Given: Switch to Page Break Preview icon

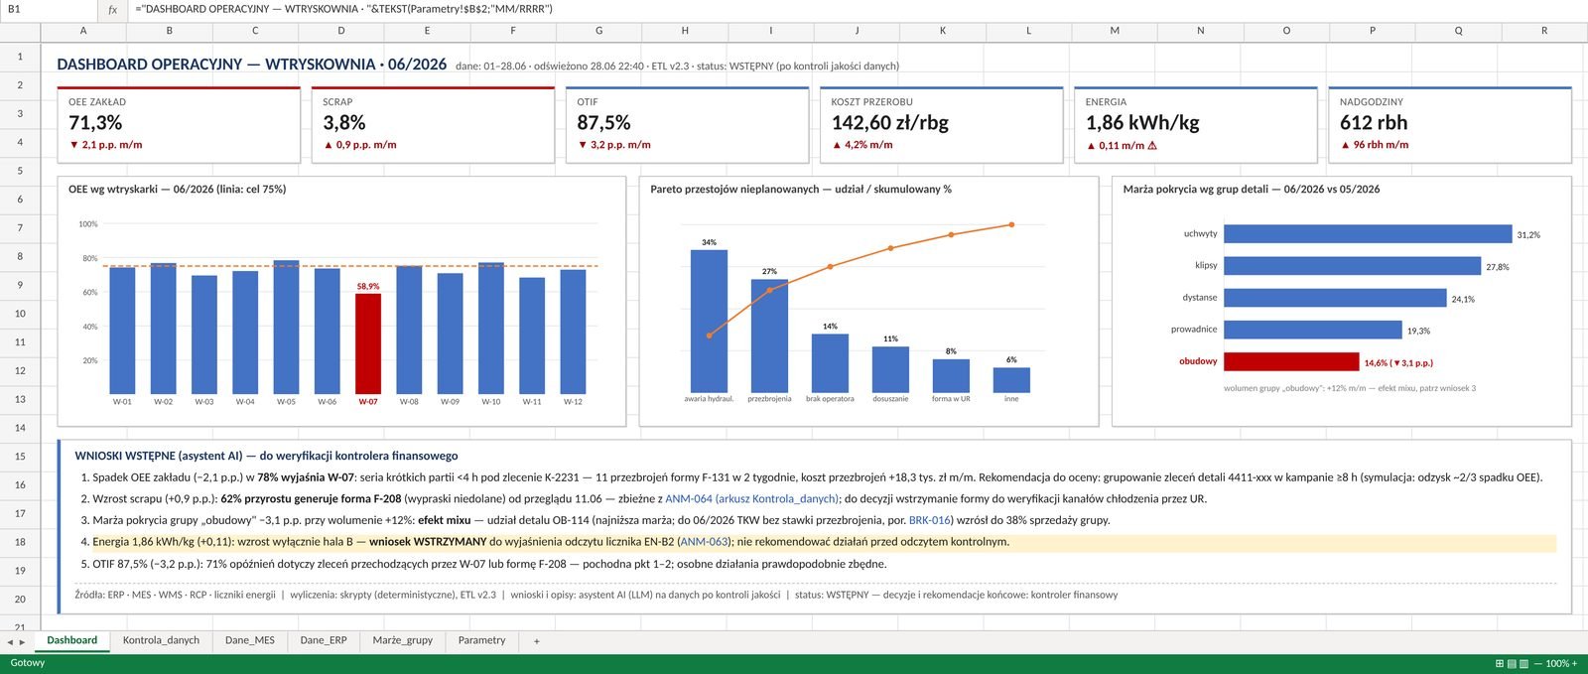Looking at the screenshot, I should tap(1523, 663).
